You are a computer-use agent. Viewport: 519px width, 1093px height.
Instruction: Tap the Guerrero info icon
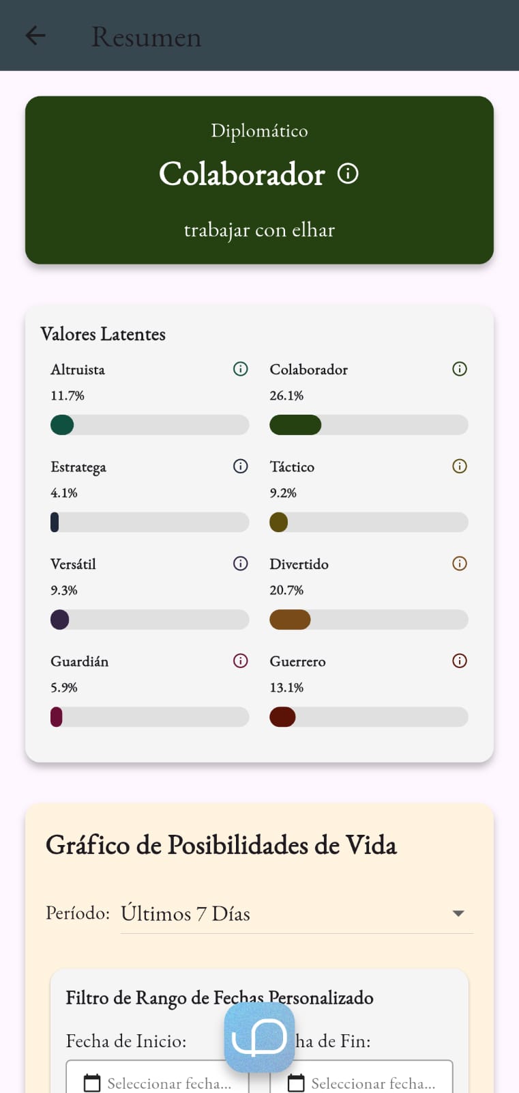[460, 661]
